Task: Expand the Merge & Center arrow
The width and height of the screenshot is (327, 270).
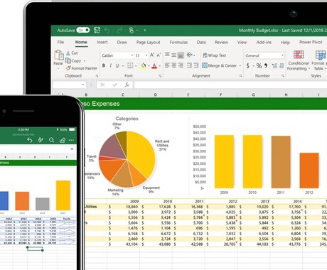Action: pyautogui.click(x=240, y=65)
